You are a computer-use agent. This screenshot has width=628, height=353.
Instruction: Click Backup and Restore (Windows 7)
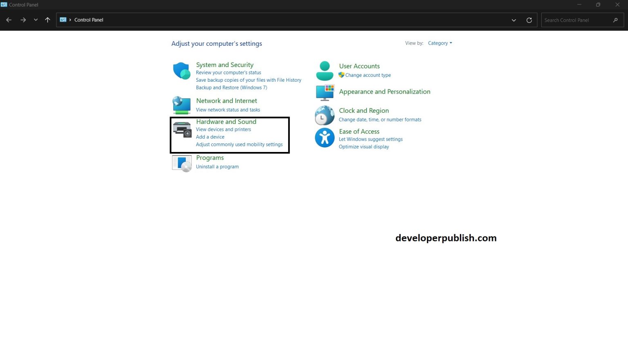(x=231, y=87)
